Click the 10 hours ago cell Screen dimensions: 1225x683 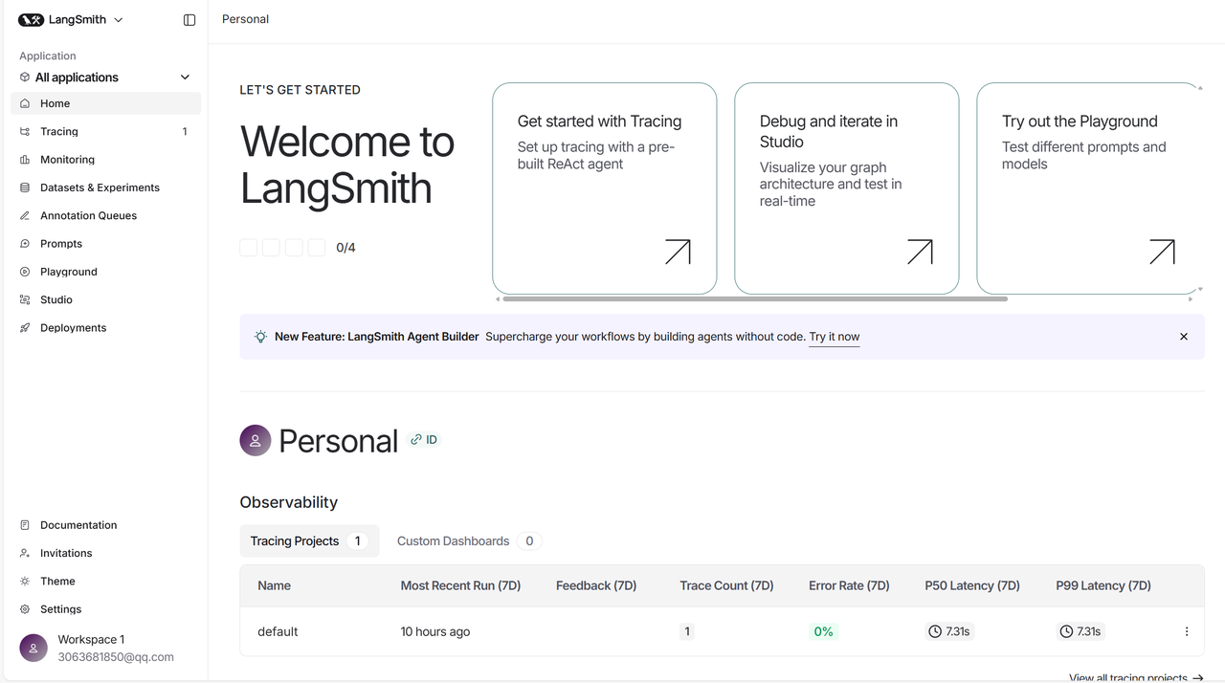(435, 631)
